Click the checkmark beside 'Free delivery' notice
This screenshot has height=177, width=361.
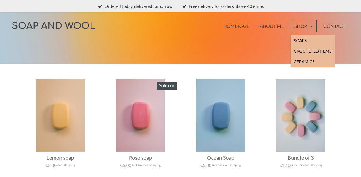pos(184,6)
